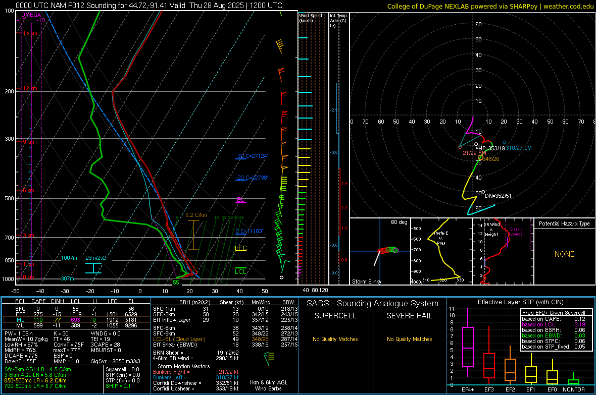Click the CAPE column header in parcel table
This screenshot has height=395, width=596.
pos(38,301)
